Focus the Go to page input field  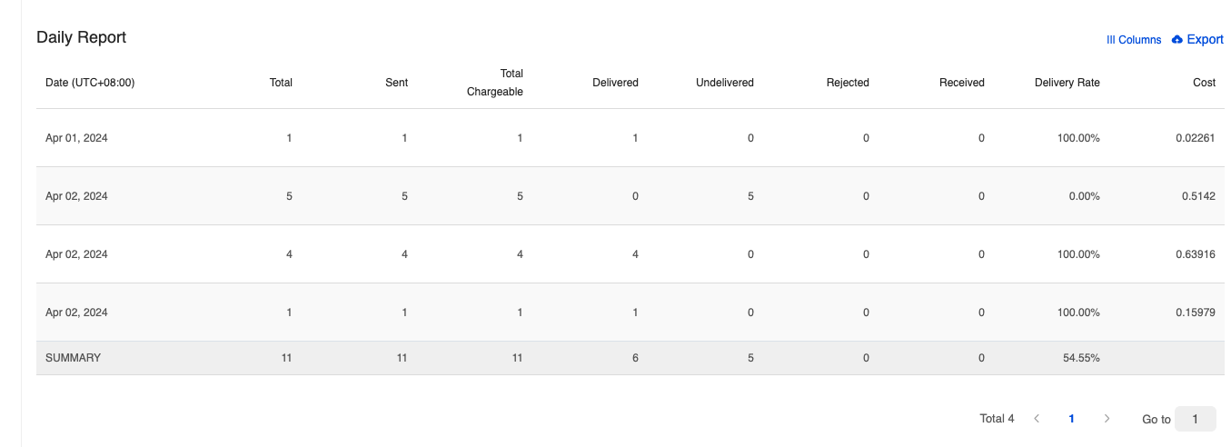(1195, 419)
